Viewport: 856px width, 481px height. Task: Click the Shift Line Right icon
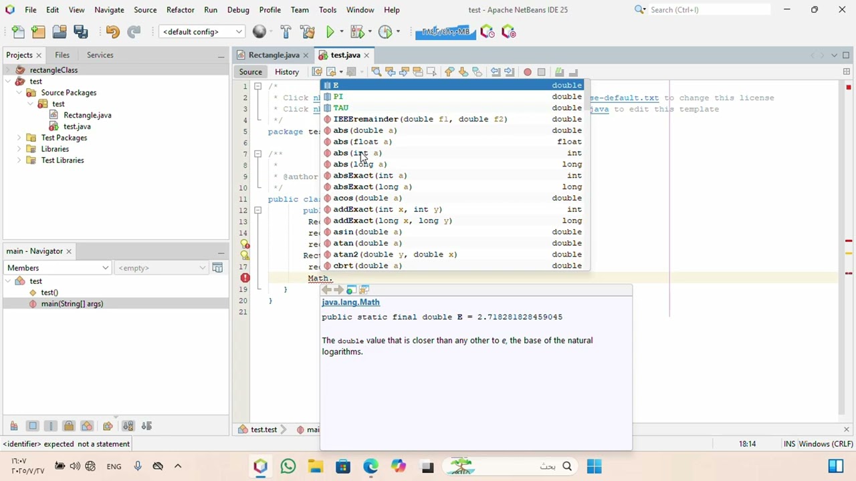[510, 72]
